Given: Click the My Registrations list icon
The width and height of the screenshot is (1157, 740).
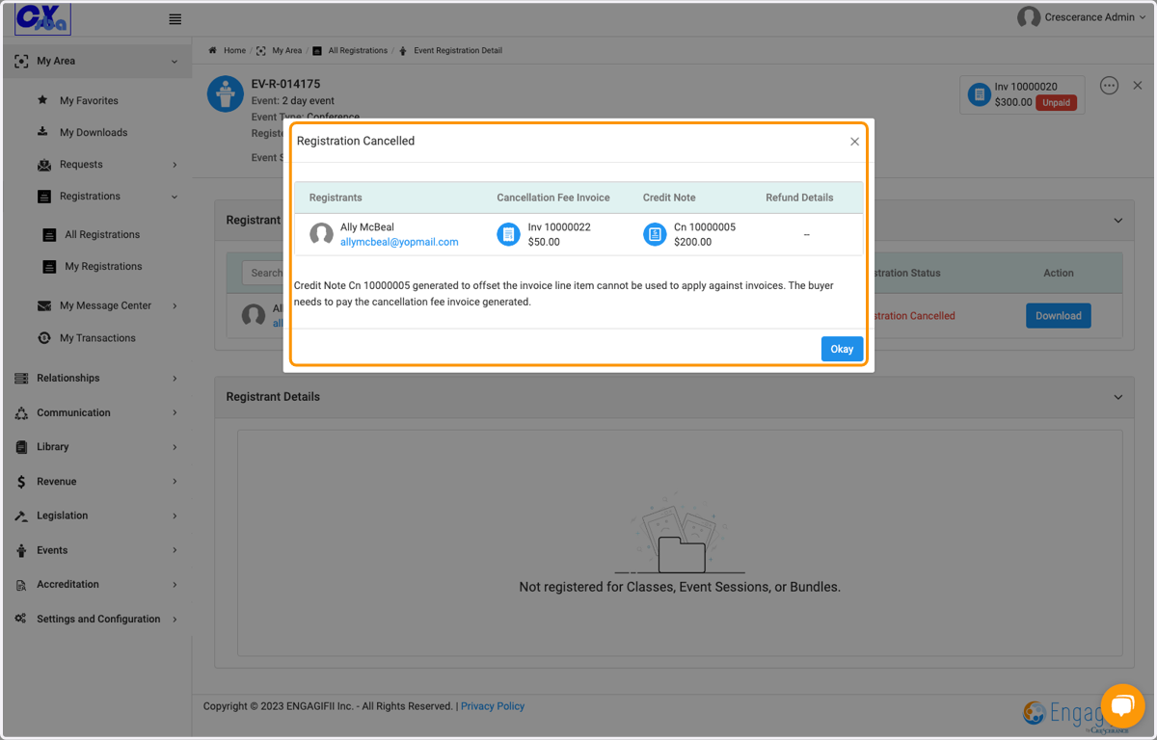Looking at the screenshot, I should (49, 267).
